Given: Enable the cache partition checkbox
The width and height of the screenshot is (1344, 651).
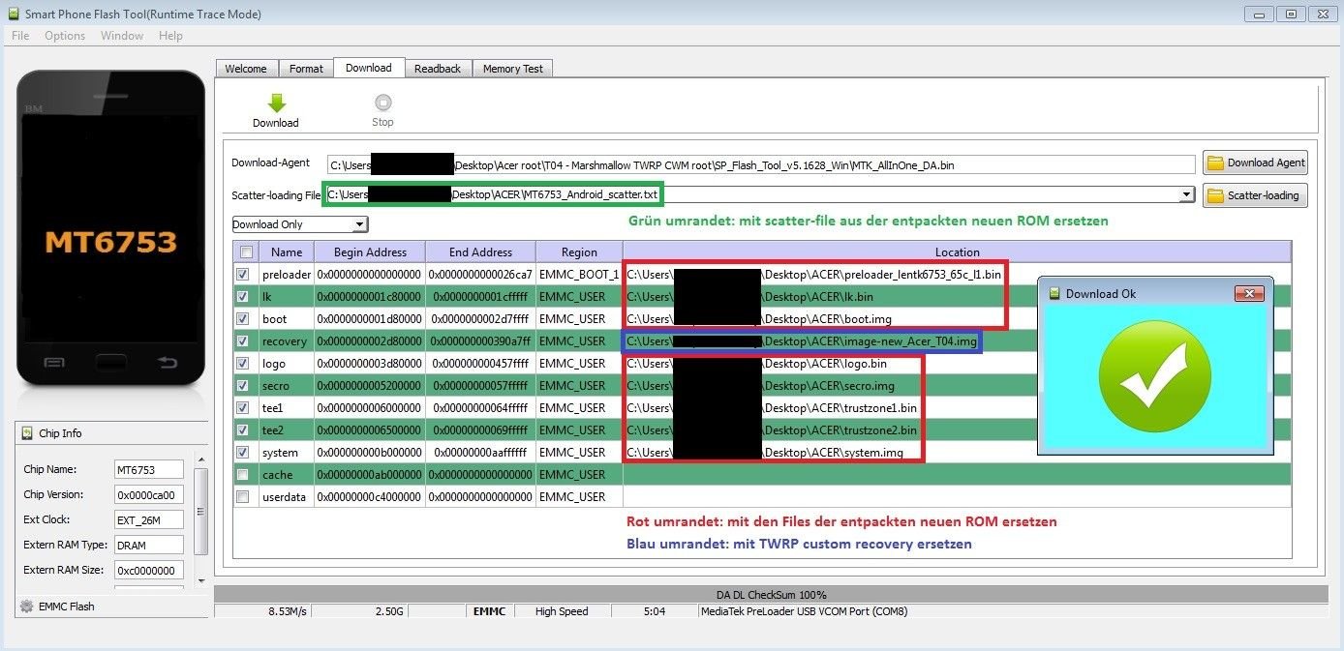Looking at the screenshot, I should tap(242, 475).
